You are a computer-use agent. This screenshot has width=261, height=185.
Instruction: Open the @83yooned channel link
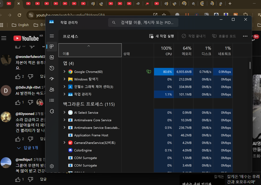click(25, 114)
